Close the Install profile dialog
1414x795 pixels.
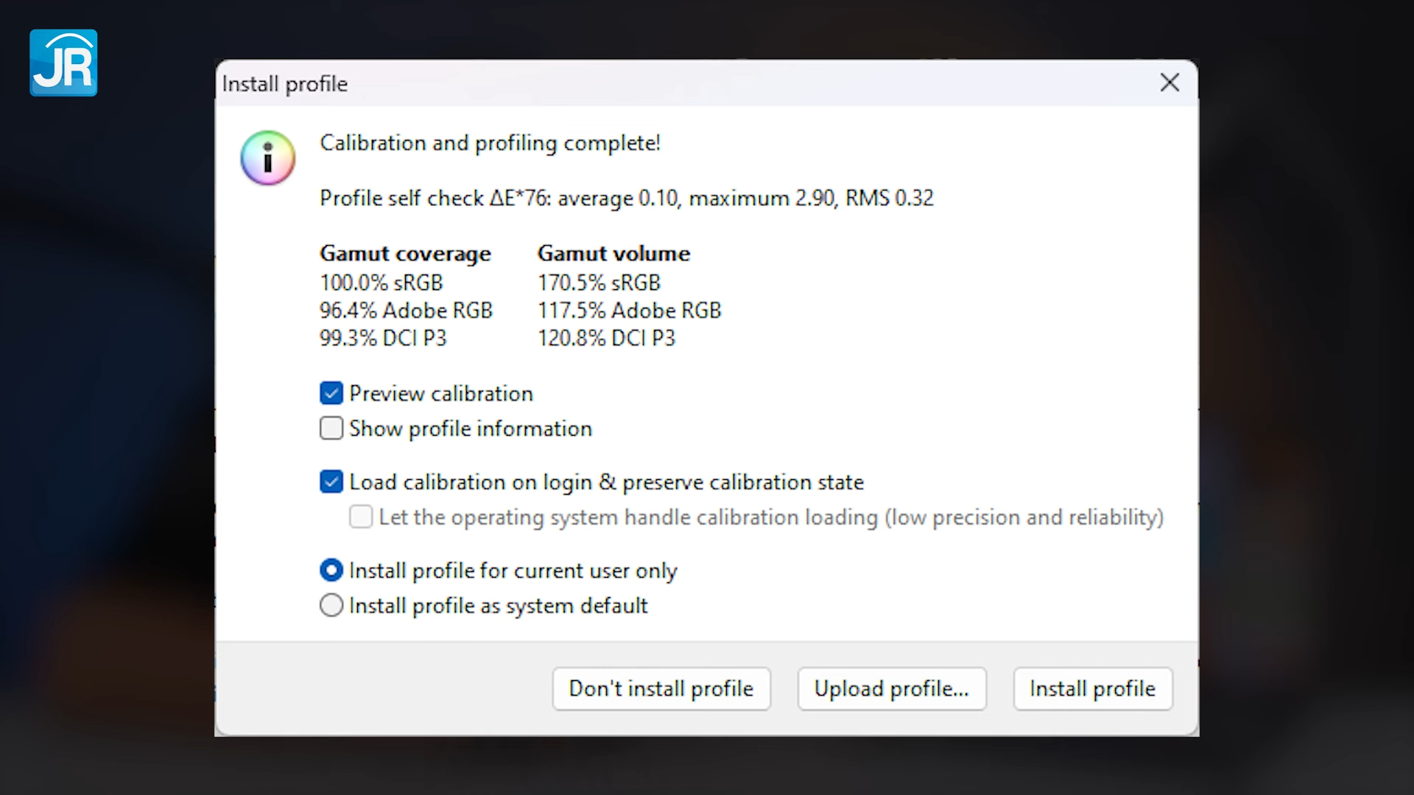pyautogui.click(x=1169, y=82)
